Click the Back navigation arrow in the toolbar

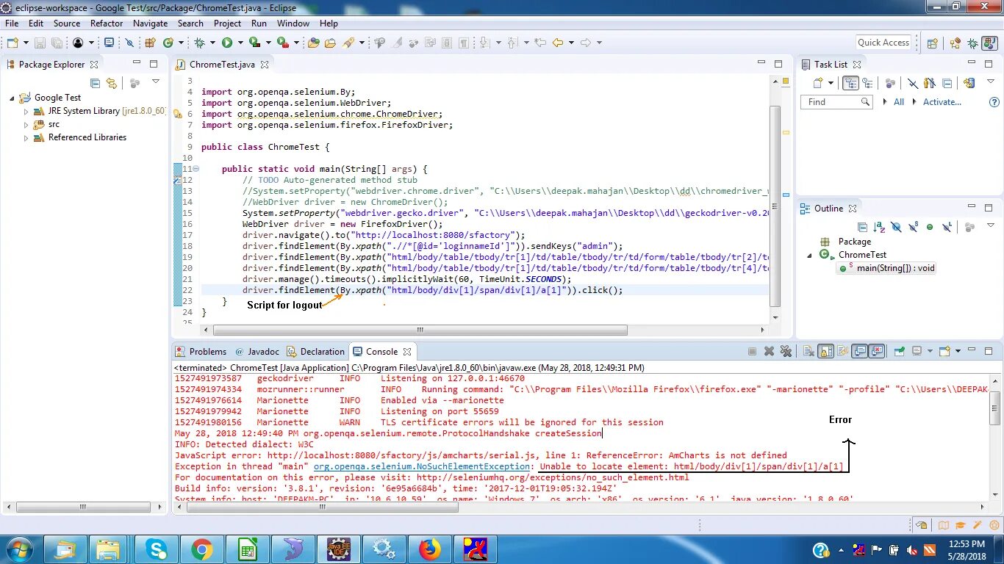click(558, 43)
